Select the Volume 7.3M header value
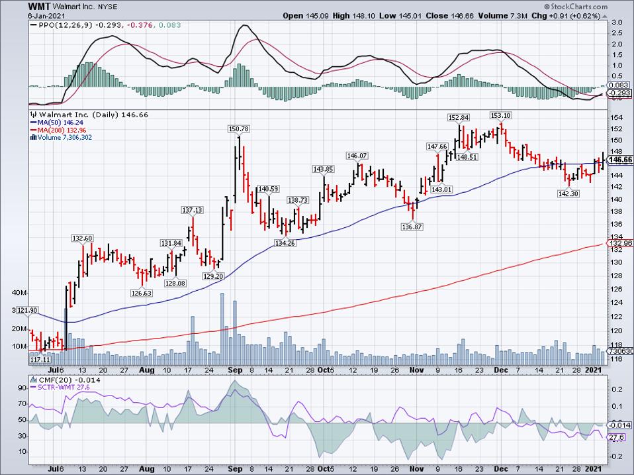 [x=503, y=16]
